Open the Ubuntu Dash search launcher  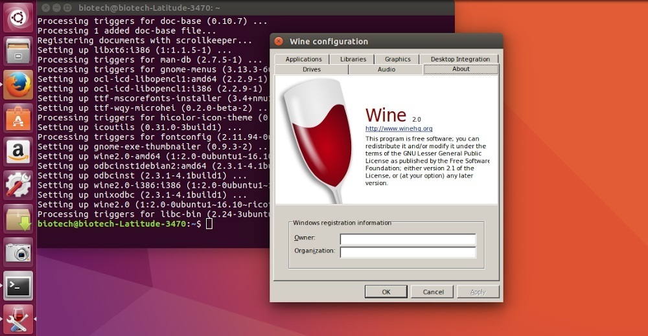pos(18,16)
